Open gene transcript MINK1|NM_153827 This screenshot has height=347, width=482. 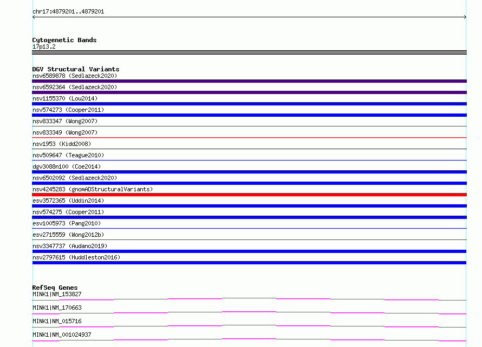57,294
